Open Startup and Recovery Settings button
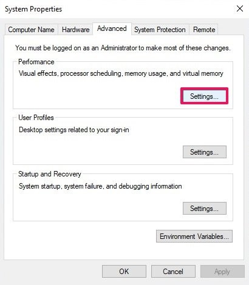The image size is (249, 285). pos(205,209)
